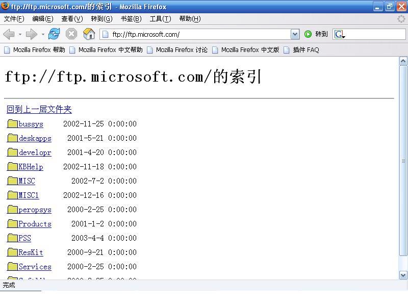This screenshot has width=408, height=306.
Task: Open the KBHelp folder link
Action: coord(31,167)
